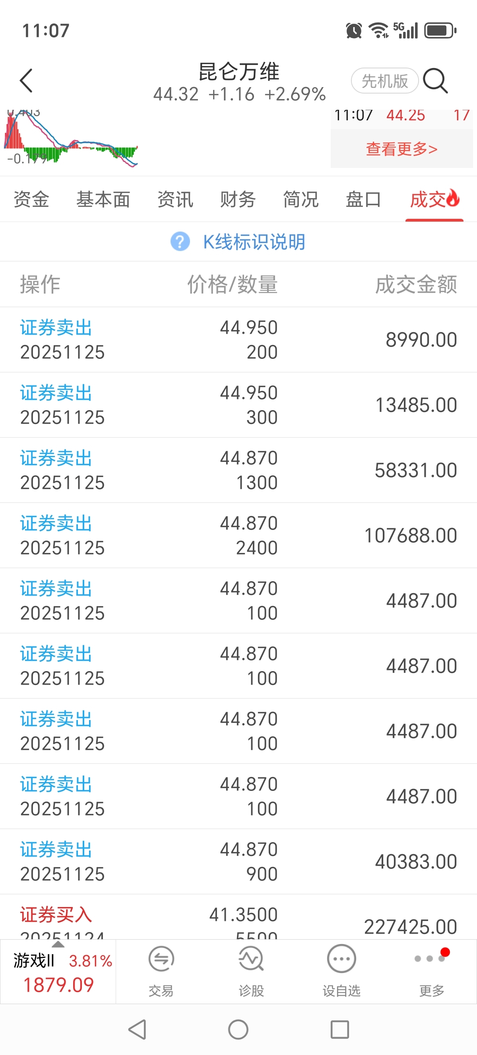Open K线标识说明 link
Viewport: 477px width, 1055px height.
[254, 241]
